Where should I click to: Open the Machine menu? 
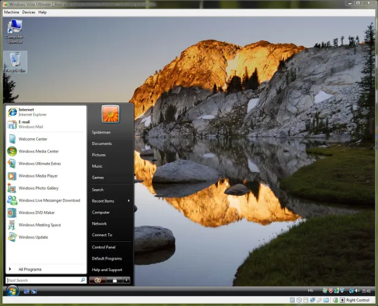coord(12,12)
